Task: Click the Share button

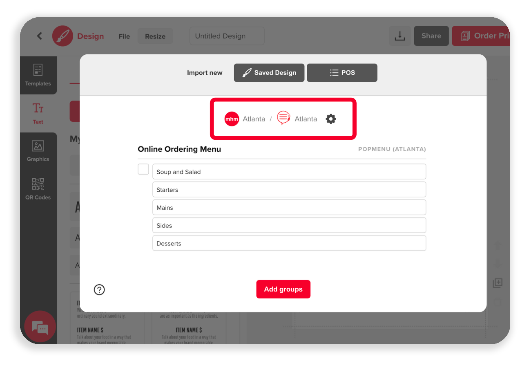Action: pyautogui.click(x=431, y=36)
